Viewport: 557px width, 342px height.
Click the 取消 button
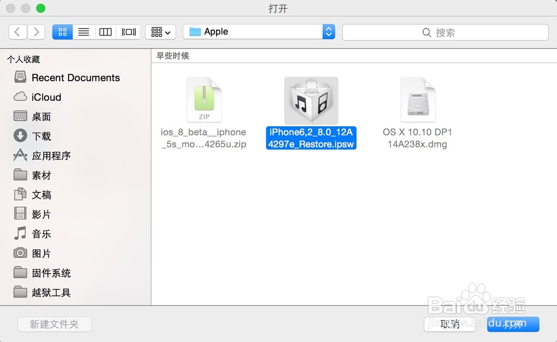pyautogui.click(x=449, y=324)
